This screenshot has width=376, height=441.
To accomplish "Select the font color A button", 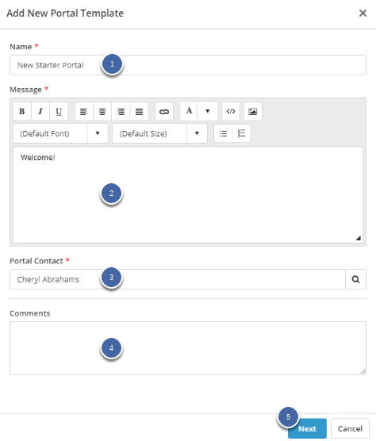I will click(x=189, y=111).
